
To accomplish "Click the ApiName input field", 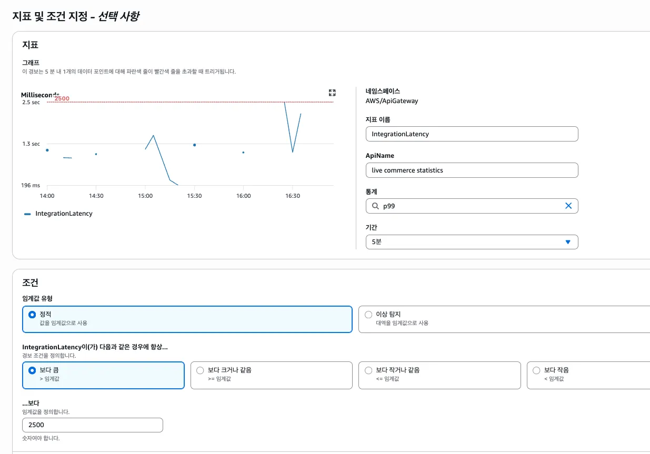I will pyautogui.click(x=472, y=170).
